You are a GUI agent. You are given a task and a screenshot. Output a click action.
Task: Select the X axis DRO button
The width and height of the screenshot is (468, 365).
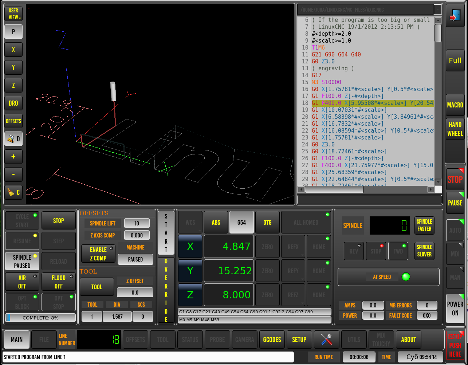click(x=190, y=247)
